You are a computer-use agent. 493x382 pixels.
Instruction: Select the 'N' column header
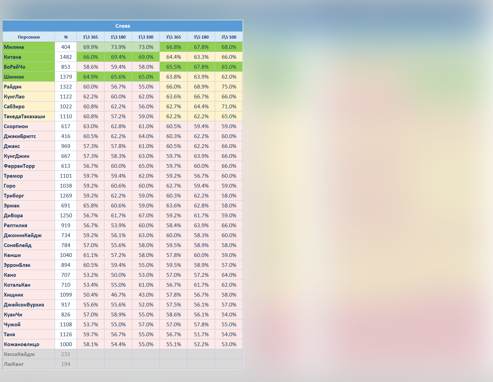pos(66,37)
